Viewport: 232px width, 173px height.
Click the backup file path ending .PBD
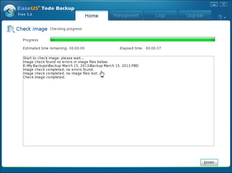[81, 66]
